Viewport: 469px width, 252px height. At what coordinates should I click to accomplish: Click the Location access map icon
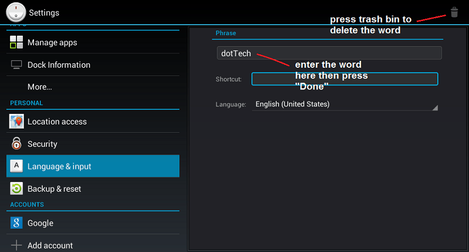(x=16, y=122)
